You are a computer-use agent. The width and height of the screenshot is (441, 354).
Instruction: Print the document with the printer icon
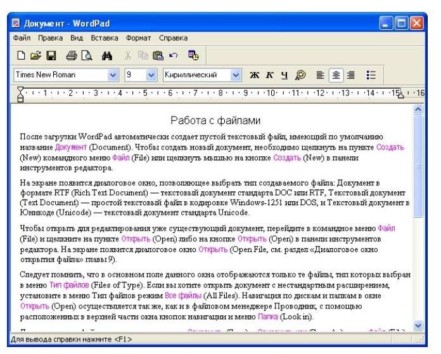click(x=72, y=55)
